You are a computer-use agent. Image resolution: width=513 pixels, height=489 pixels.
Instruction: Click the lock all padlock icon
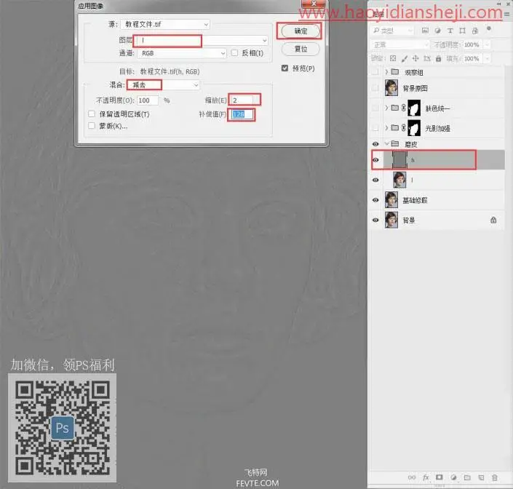click(438, 58)
